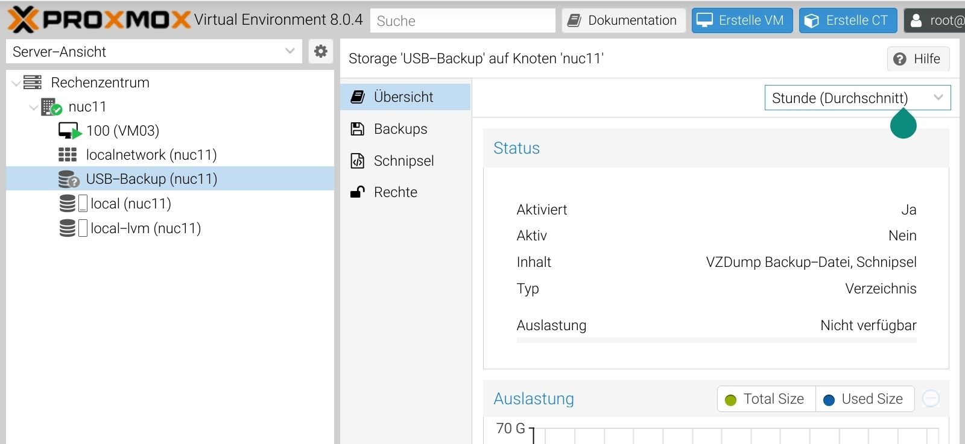Click the teal droplet handle marker
The height and width of the screenshot is (444, 965).
click(903, 124)
